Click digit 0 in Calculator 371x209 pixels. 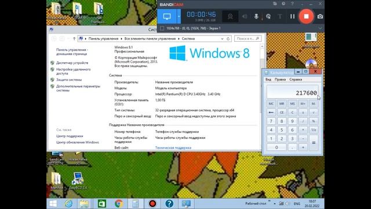(277, 147)
